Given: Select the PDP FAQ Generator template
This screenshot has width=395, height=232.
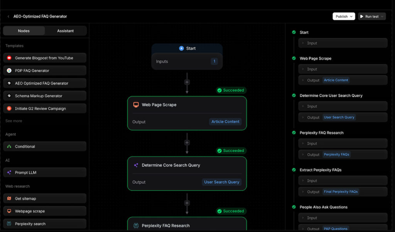Looking at the screenshot, I should tap(45, 70).
